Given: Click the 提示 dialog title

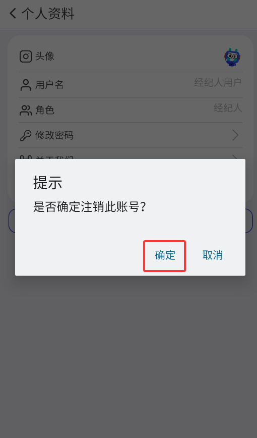Looking at the screenshot, I should click(47, 183).
